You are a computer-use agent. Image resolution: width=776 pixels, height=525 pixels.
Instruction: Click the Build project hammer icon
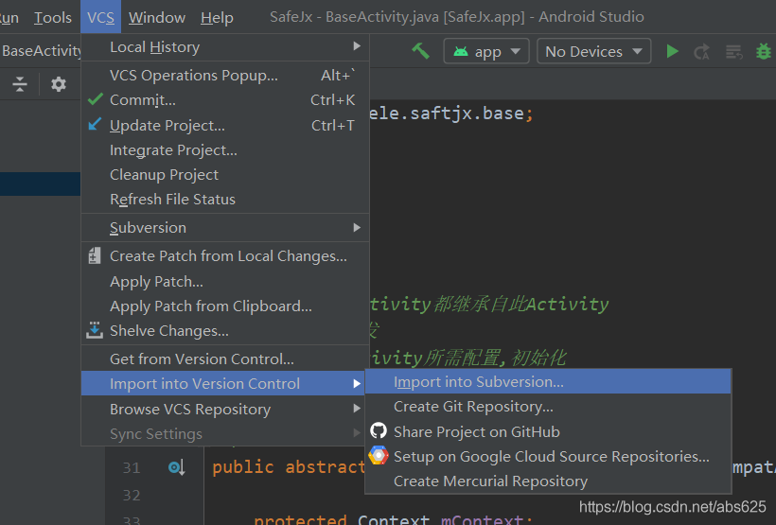(420, 51)
